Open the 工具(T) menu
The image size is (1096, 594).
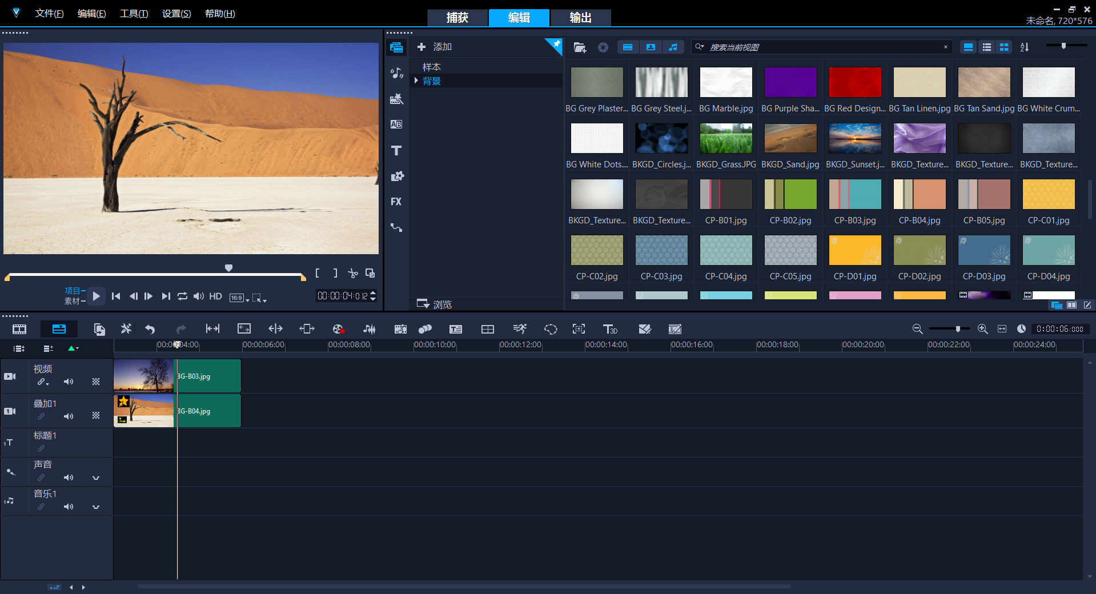tap(134, 13)
